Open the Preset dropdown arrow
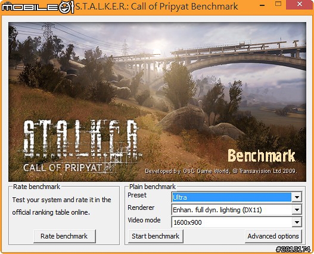 click(x=297, y=197)
